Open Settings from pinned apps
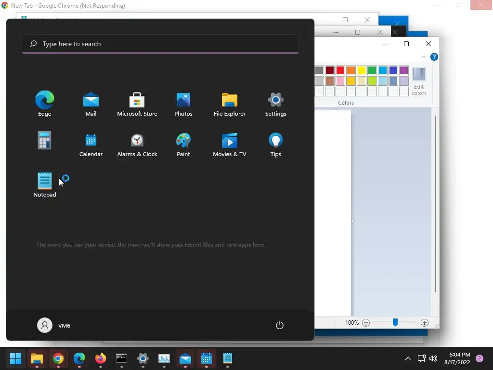 (276, 104)
